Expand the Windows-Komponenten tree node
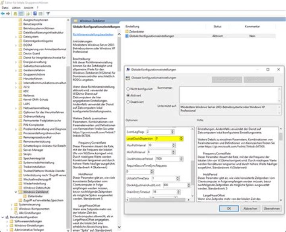 12,209
